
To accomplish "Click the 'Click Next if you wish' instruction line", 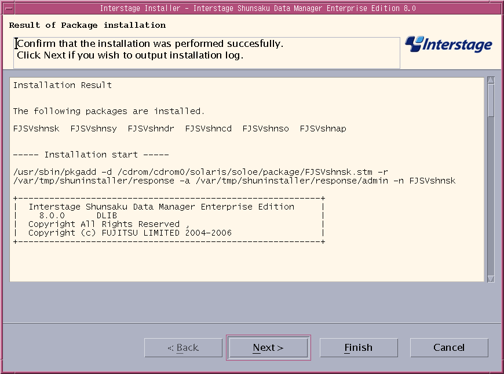I will 130,55.
